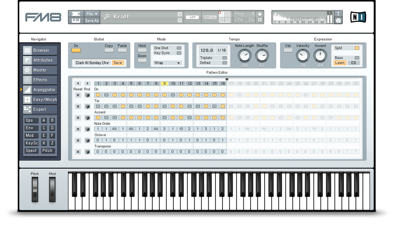Reset the Tie row with X icon
This screenshot has width=393, height=242.
tap(78, 106)
